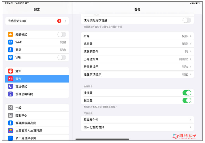Screen dimensions: 205x143
Task: Enable the 飛航模式 switch
Action: [x=61, y=34]
